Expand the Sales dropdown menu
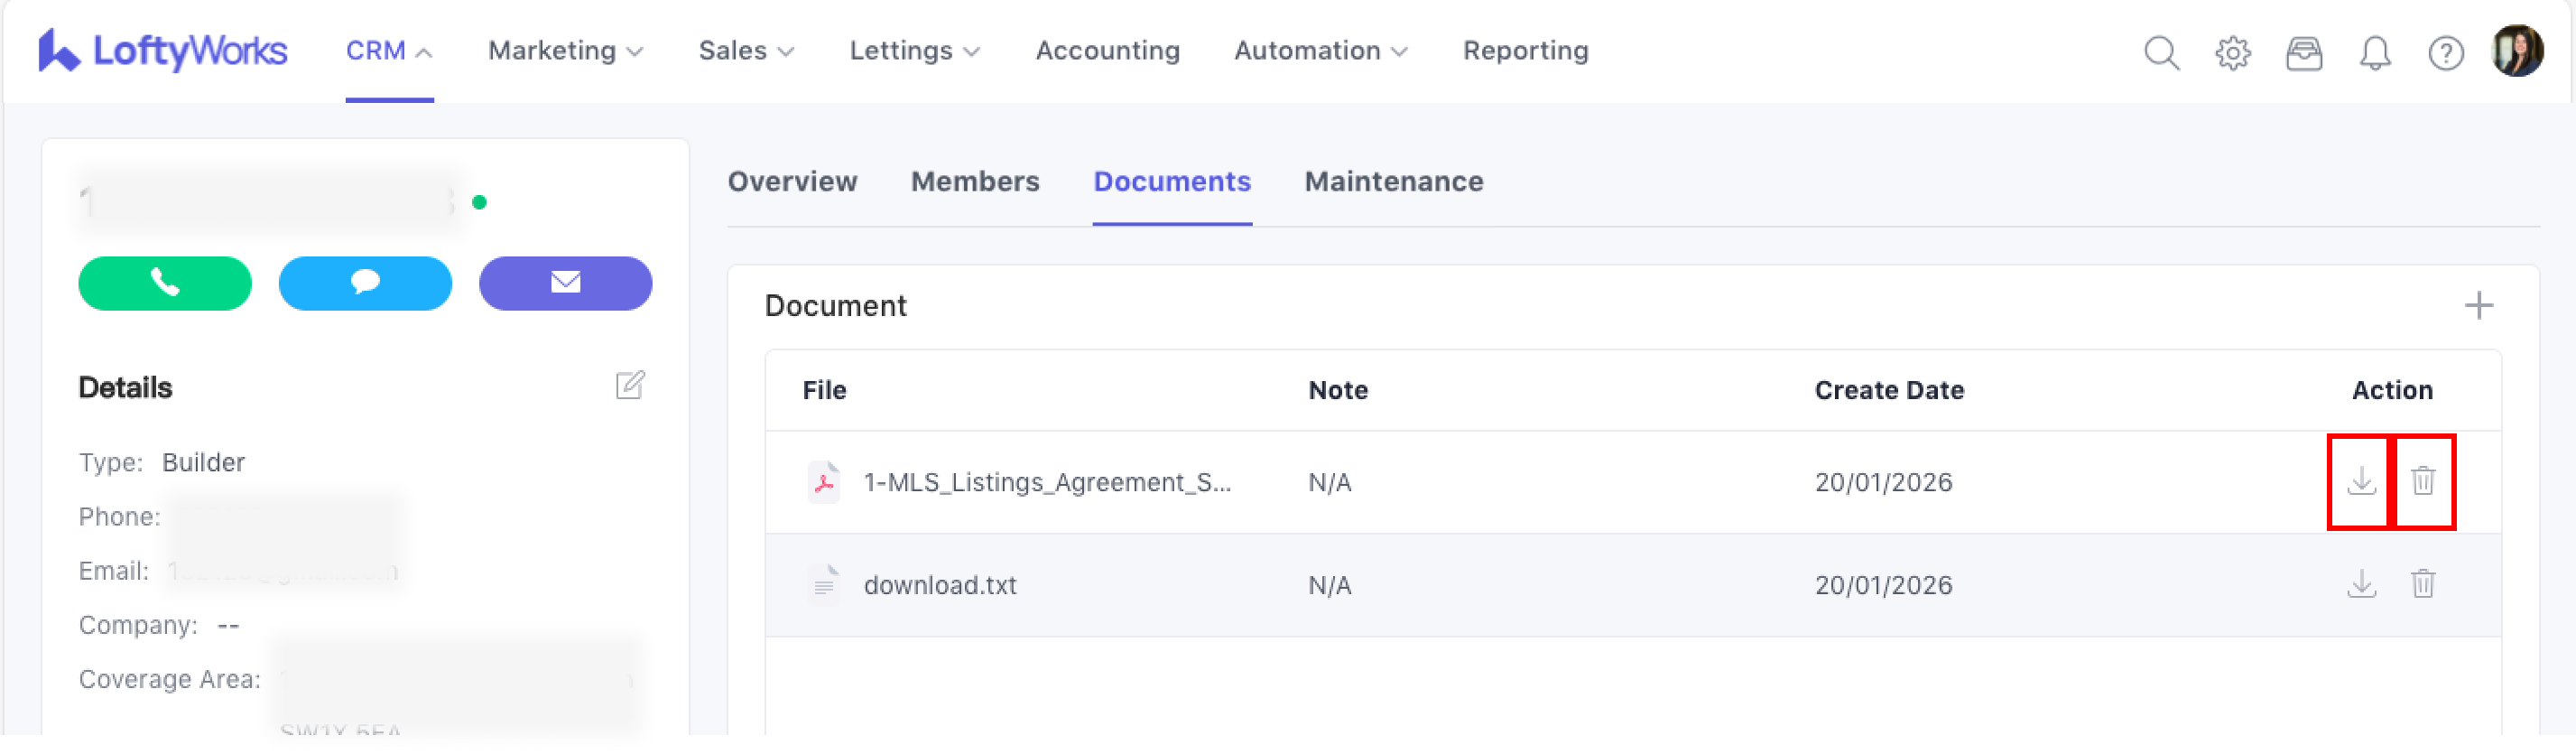2576x754 pixels. (x=746, y=51)
